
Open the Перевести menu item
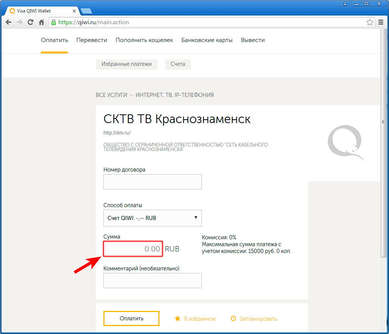click(x=92, y=40)
